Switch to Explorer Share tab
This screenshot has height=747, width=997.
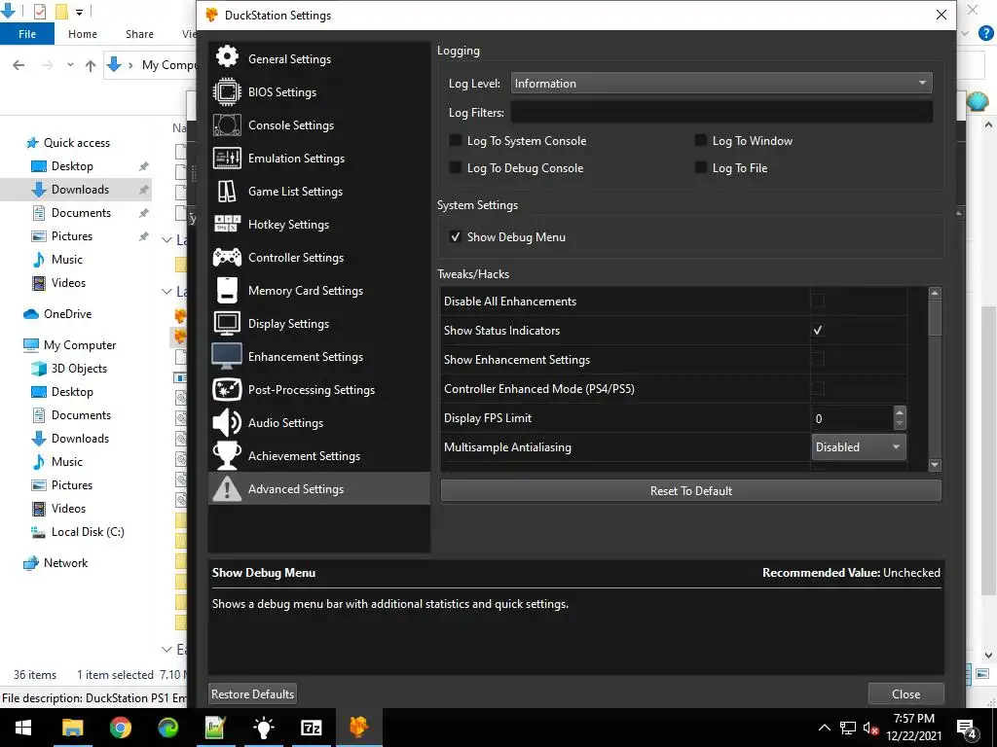tap(139, 34)
